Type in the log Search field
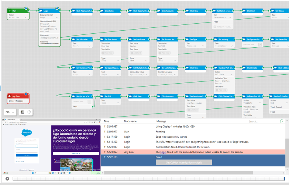Viewport: 289px width, 185px height. (x=262, y=121)
